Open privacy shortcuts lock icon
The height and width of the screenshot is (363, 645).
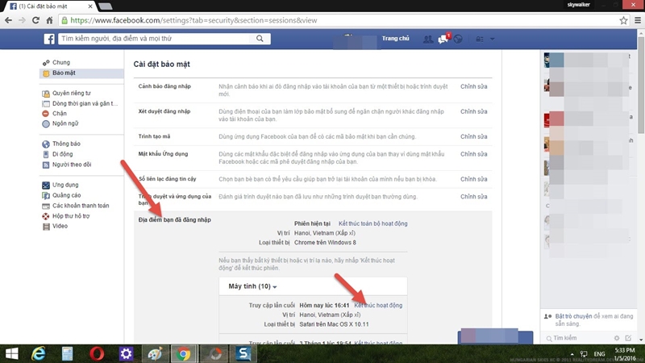(480, 39)
